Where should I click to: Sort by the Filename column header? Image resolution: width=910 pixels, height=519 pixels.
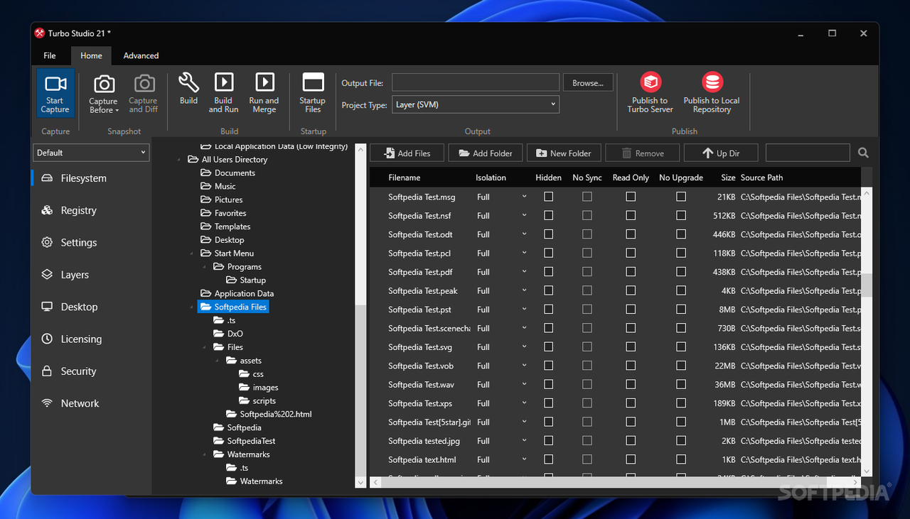[405, 177]
